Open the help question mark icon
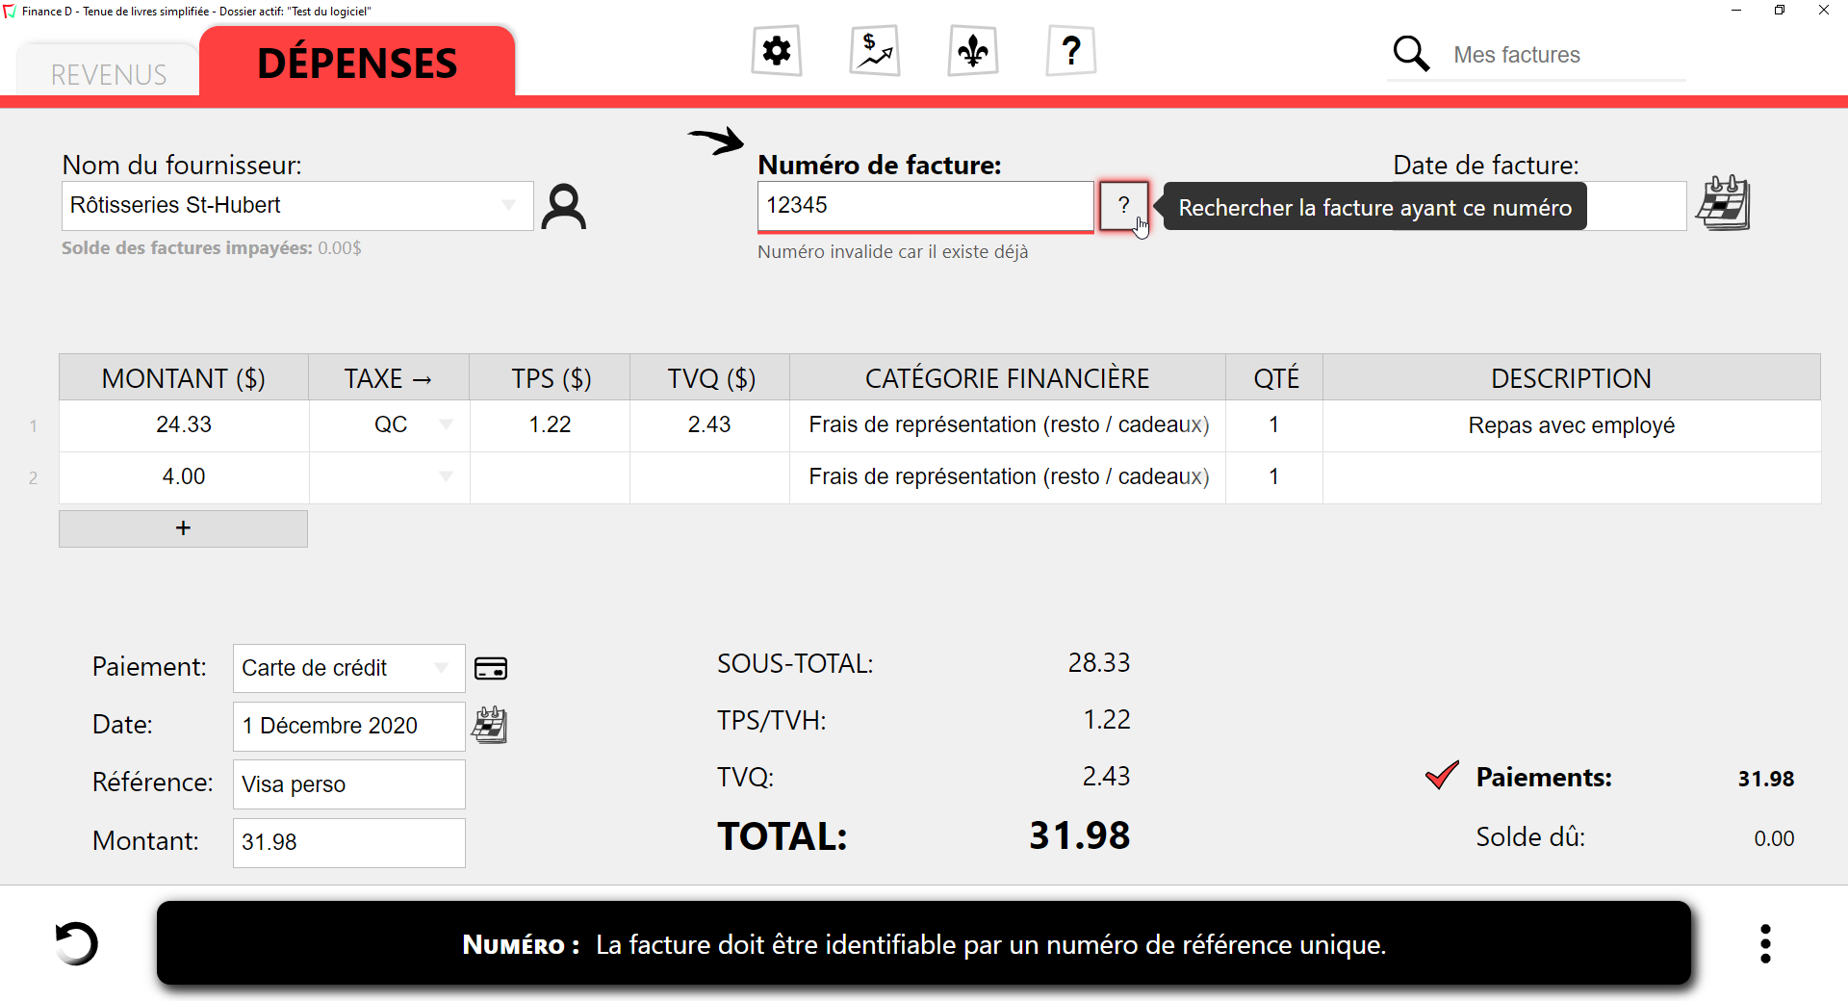The width and height of the screenshot is (1848, 1001). (1070, 50)
